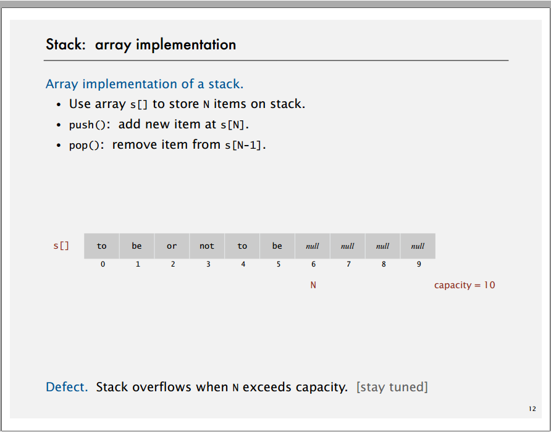The image size is (551, 432).
Task: Click the '[stay tuned]' gray text
Action: click(392, 387)
